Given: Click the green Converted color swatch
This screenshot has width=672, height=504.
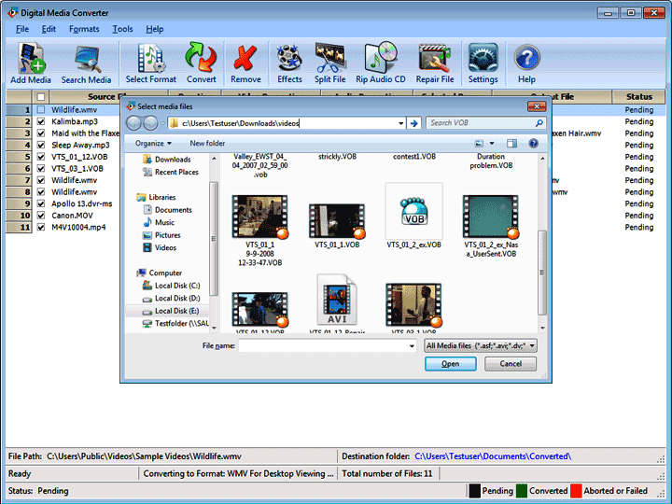Looking at the screenshot, I should [x=522, y=491].
